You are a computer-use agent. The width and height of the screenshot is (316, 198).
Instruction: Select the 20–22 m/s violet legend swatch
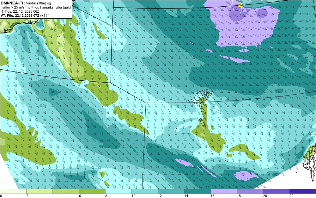pos(276,191)
